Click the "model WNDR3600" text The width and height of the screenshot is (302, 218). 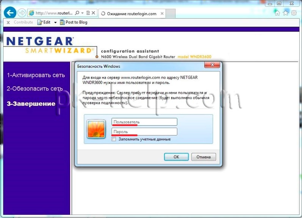point(194,57)
